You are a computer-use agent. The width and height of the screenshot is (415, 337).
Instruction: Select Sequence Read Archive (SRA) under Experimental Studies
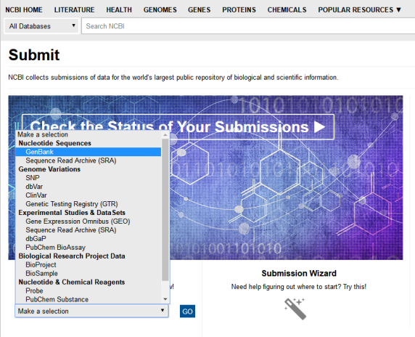89,230
